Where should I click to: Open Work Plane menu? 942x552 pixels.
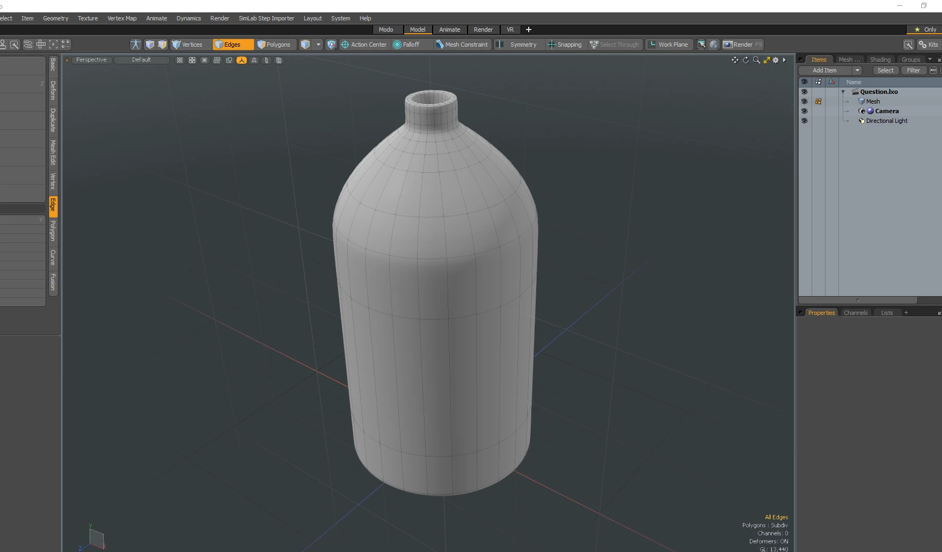click(x=668, y=45)
